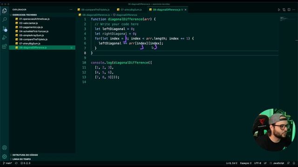Expand the LINHA DO TEMPO section
298x167 pixels.
click(21, 159)
